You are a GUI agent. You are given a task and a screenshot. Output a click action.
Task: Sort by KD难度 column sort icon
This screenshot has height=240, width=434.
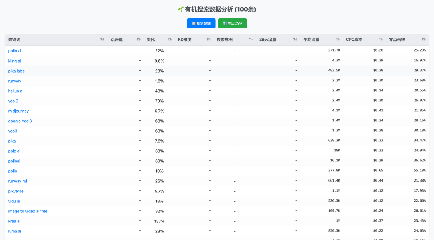[209, 39]
